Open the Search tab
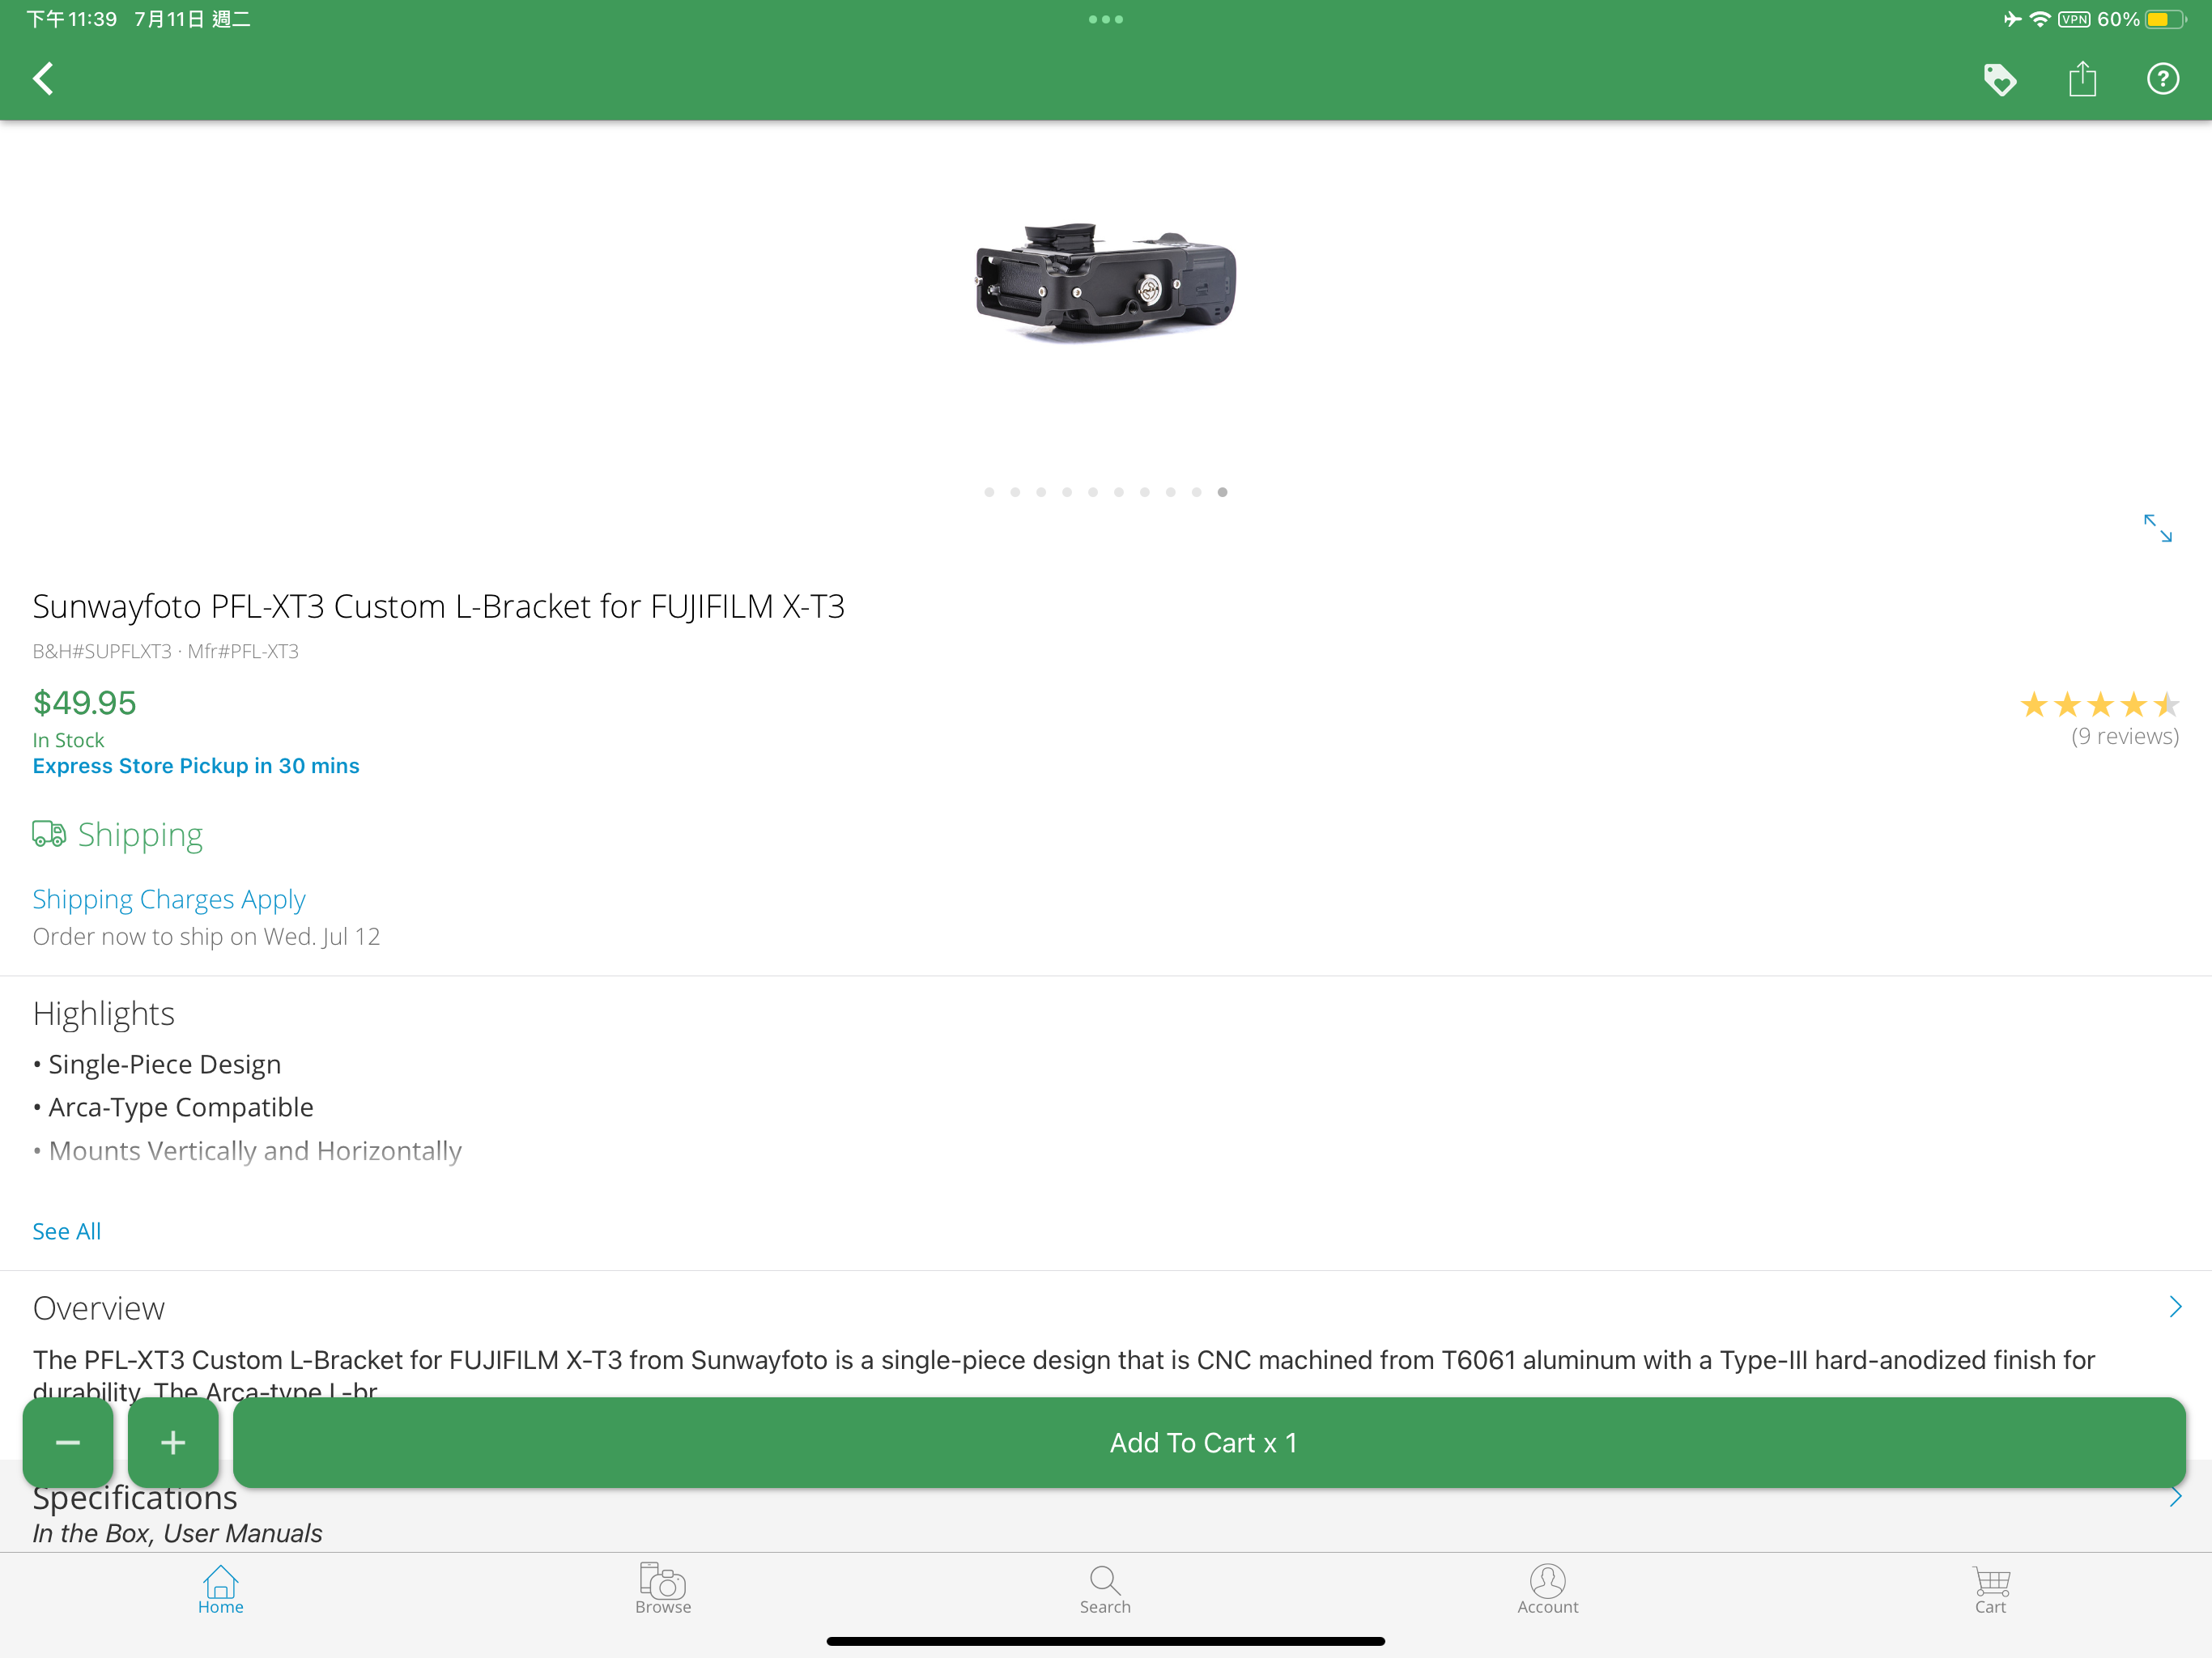This screenshot has height=1658, width=2212. (x=1105, y=1590)
